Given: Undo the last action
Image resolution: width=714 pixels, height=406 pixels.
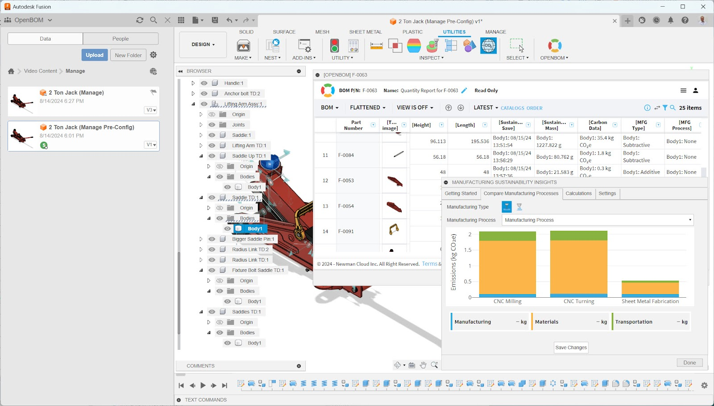Looking at the screenshot, I should pyautogui.click(x=229, y=20).
